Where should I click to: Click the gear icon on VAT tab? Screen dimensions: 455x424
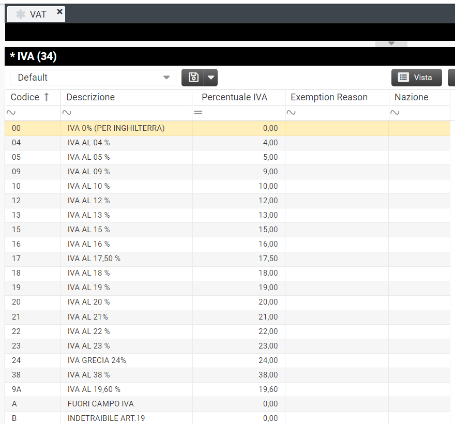21,14
